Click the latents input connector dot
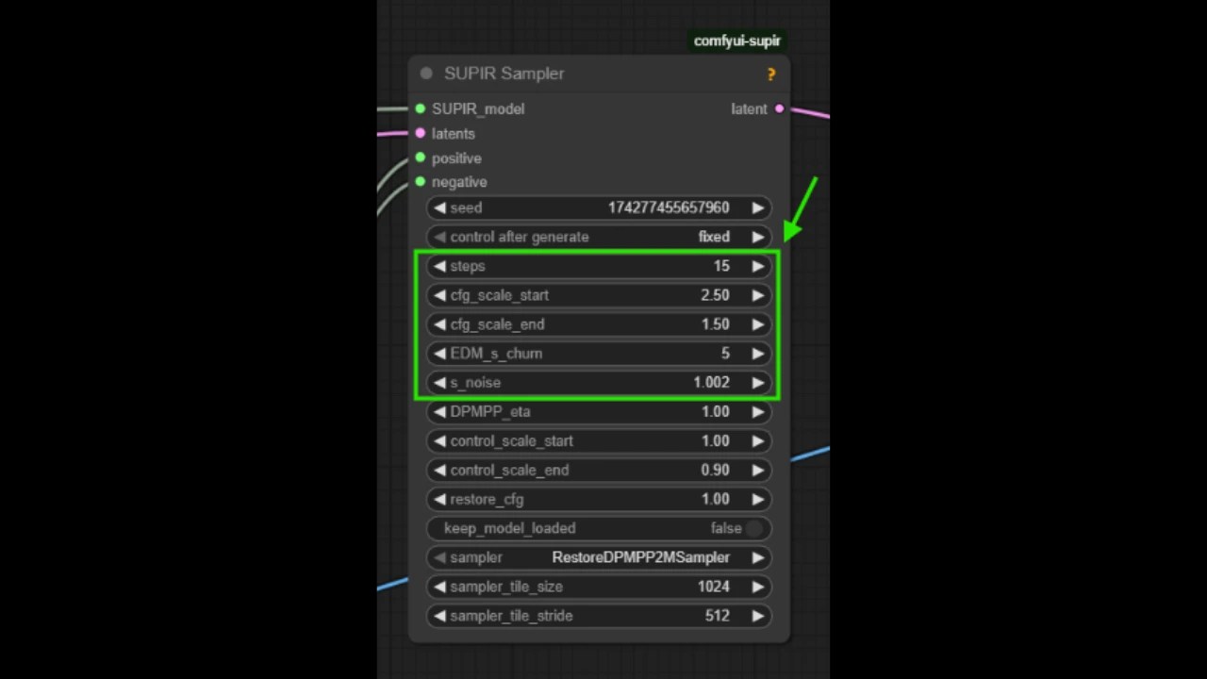Screen dimensions: 1207x679 coord(420,133)
